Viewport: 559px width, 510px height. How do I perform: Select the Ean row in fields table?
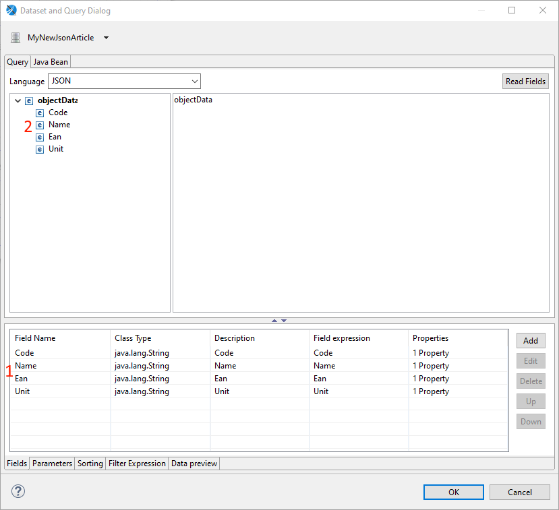click(22, 379)
